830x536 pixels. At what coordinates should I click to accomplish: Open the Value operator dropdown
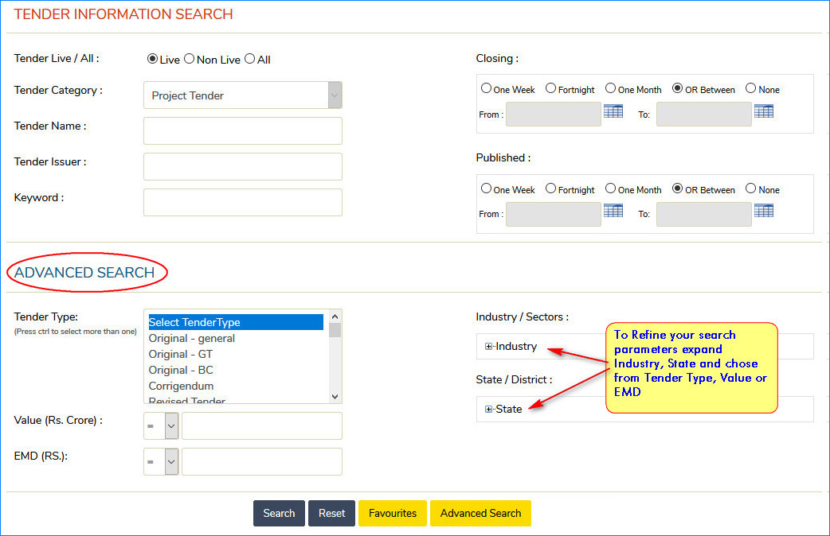(171, 425)
